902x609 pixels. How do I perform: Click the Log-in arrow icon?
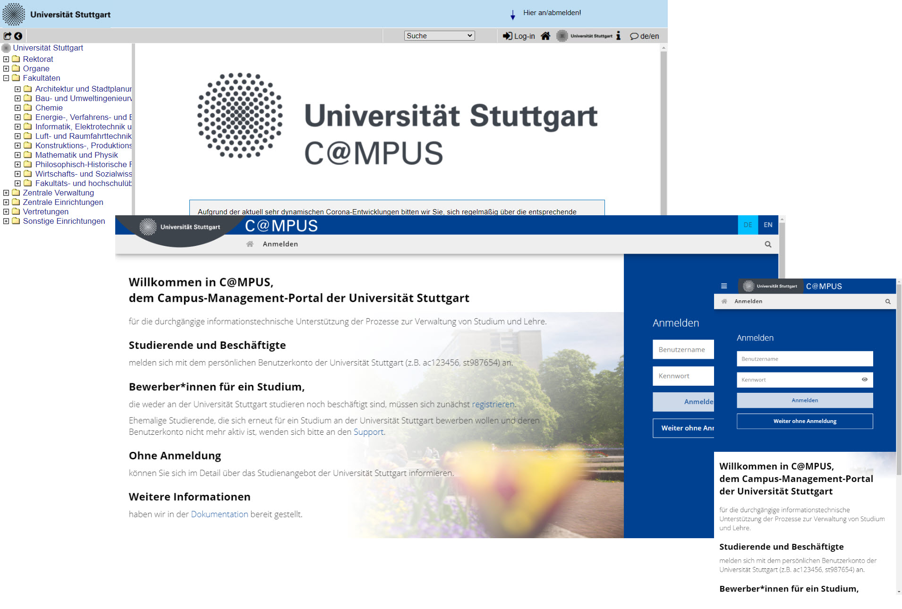pos(507,36)
